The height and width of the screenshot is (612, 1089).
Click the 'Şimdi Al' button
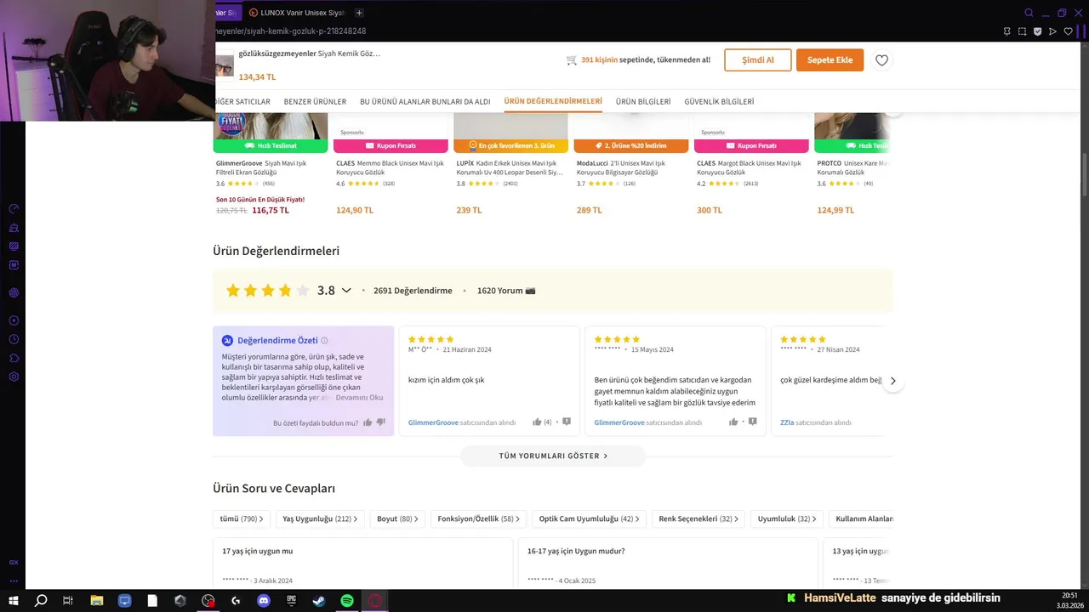point(758,60)
